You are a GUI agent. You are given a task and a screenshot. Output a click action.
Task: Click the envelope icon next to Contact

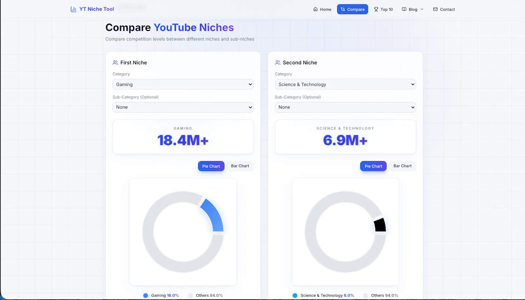pyautogui.click(x=435, y=9)
